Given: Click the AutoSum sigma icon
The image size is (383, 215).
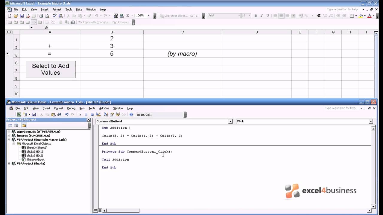Looking at the screenshot, I should 128,16.
